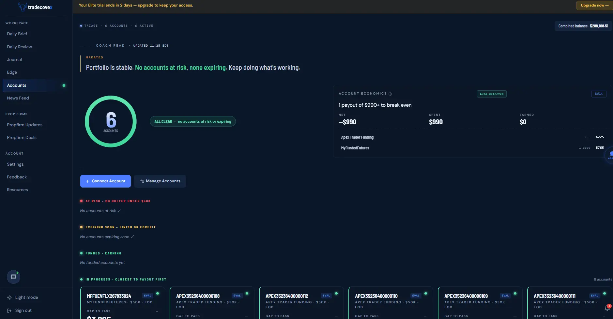Open Propfirm Deals
Viewport: 613px width, 319px height.
coord(22,138)
